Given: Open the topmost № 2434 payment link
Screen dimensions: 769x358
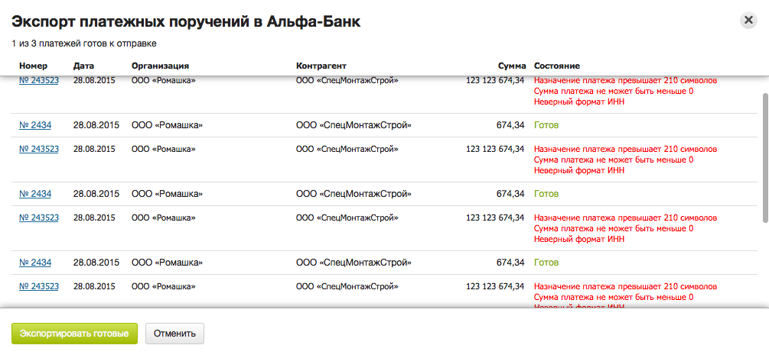Looking at the screenshot, I should [35, 125].
